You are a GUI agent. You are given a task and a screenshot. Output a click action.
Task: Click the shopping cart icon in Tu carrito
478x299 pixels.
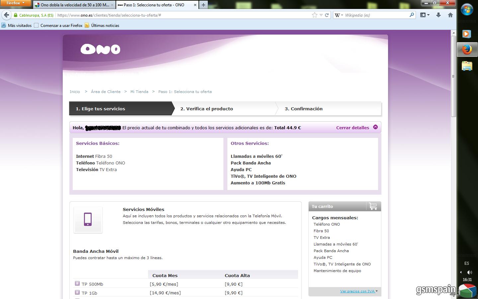(373, 206)
